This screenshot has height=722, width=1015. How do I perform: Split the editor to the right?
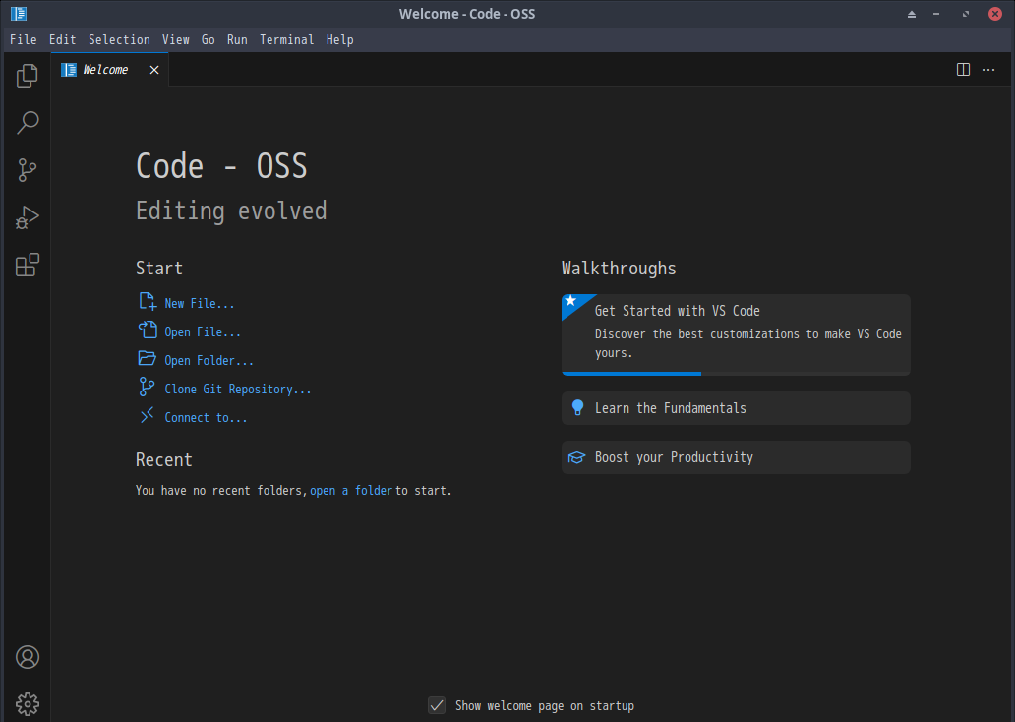click(963, 69)
